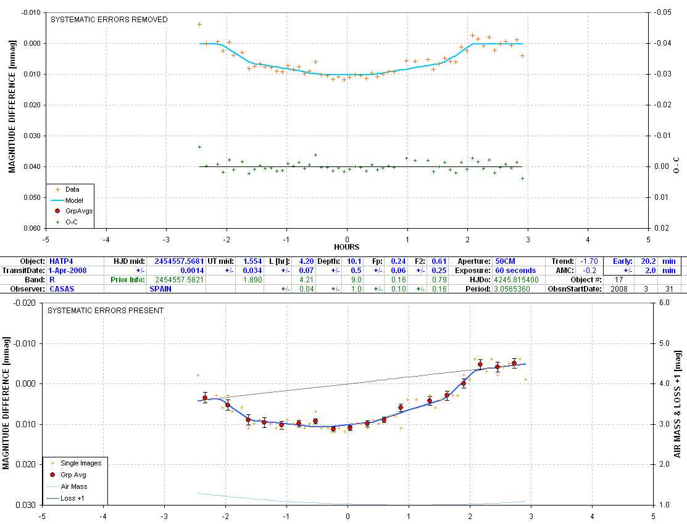Click the AIR MASS & LOSS +1 axis title
The width and height of the screenshot is (687, 524).
(x=677, y=404)
